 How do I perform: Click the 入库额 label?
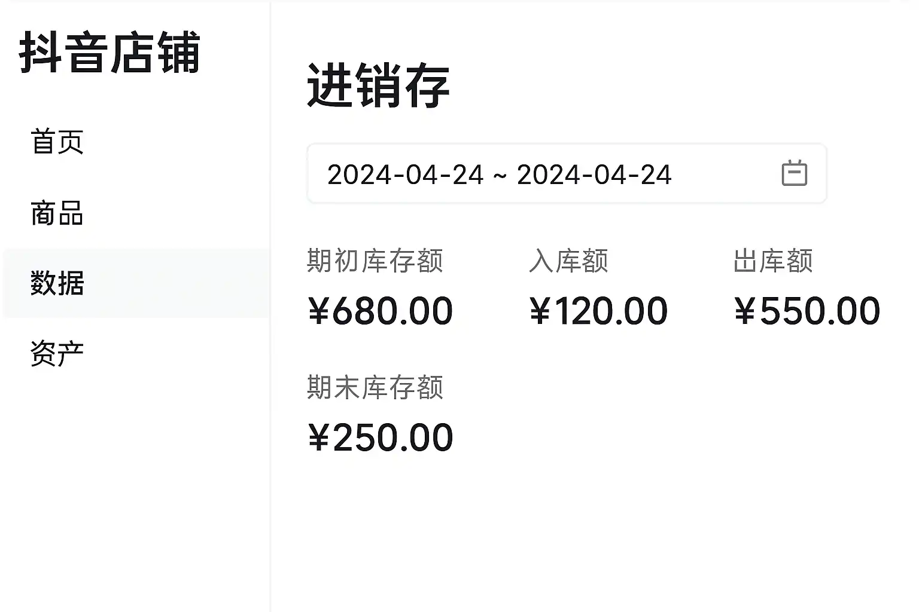(568, 261)
